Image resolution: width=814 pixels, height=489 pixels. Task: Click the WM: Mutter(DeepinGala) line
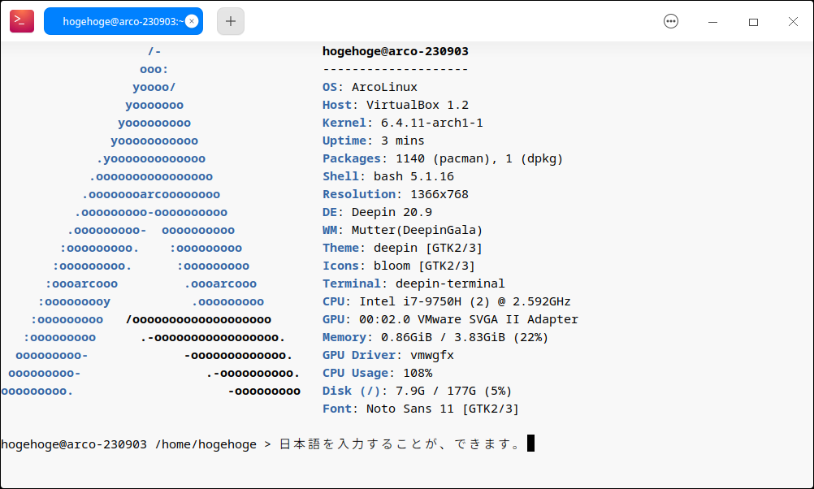click(x=403, y=230)
